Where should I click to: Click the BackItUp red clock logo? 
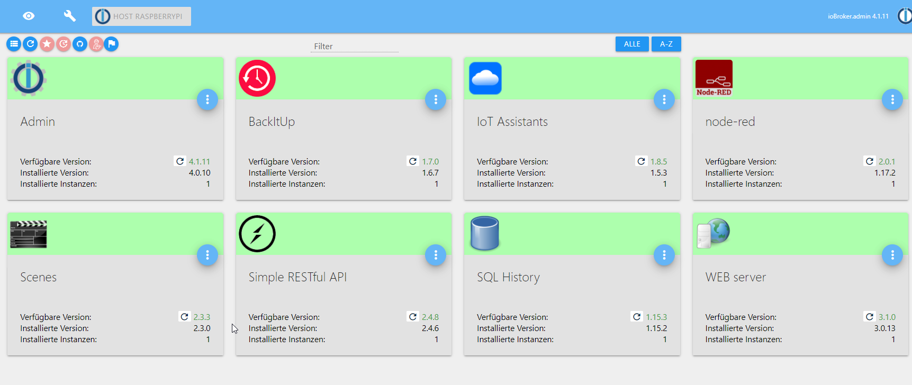click(x=257, y=78)
